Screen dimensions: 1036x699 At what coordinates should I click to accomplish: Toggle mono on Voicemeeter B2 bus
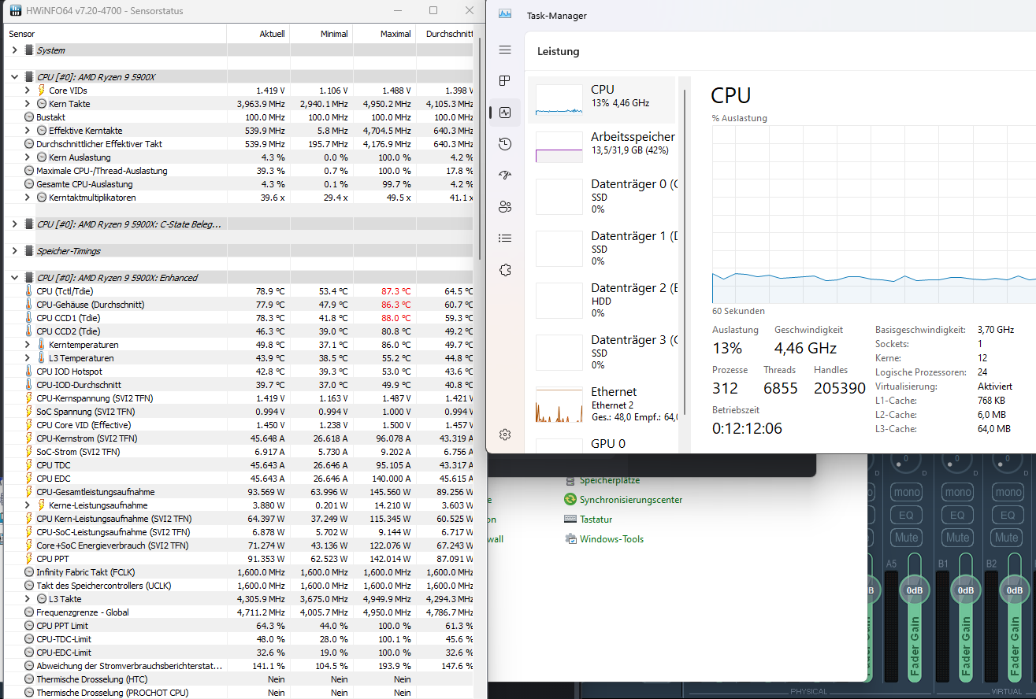pos(1008,492)
